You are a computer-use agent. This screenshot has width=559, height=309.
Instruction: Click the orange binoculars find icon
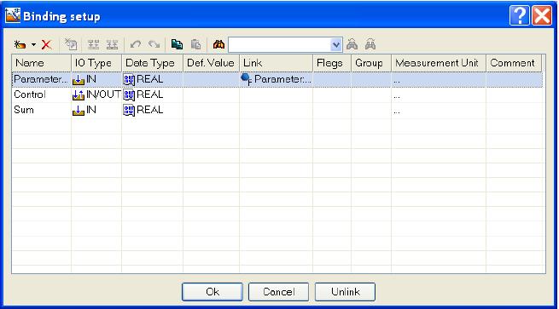pos(218,44)
